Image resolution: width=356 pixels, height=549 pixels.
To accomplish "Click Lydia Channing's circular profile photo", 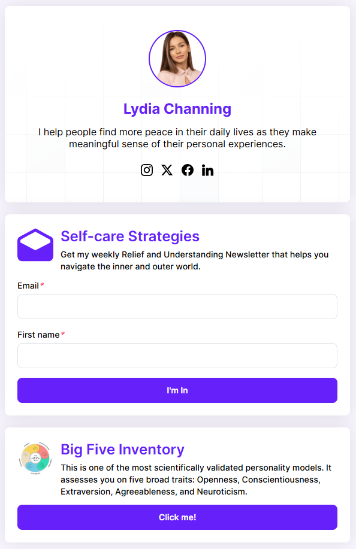I will pyautogui.click(x=177, y=59).
